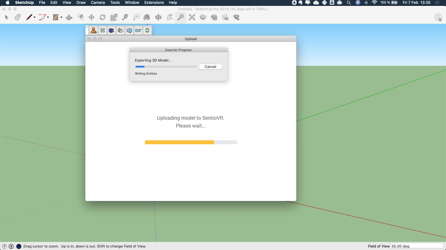
Task: Activate the Push/Pull tool
Action: [69, 17]
